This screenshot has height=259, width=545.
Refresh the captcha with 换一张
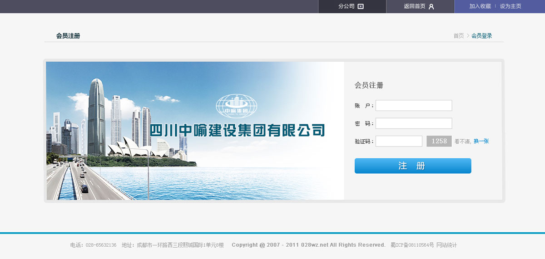click(x=481, y=141)
